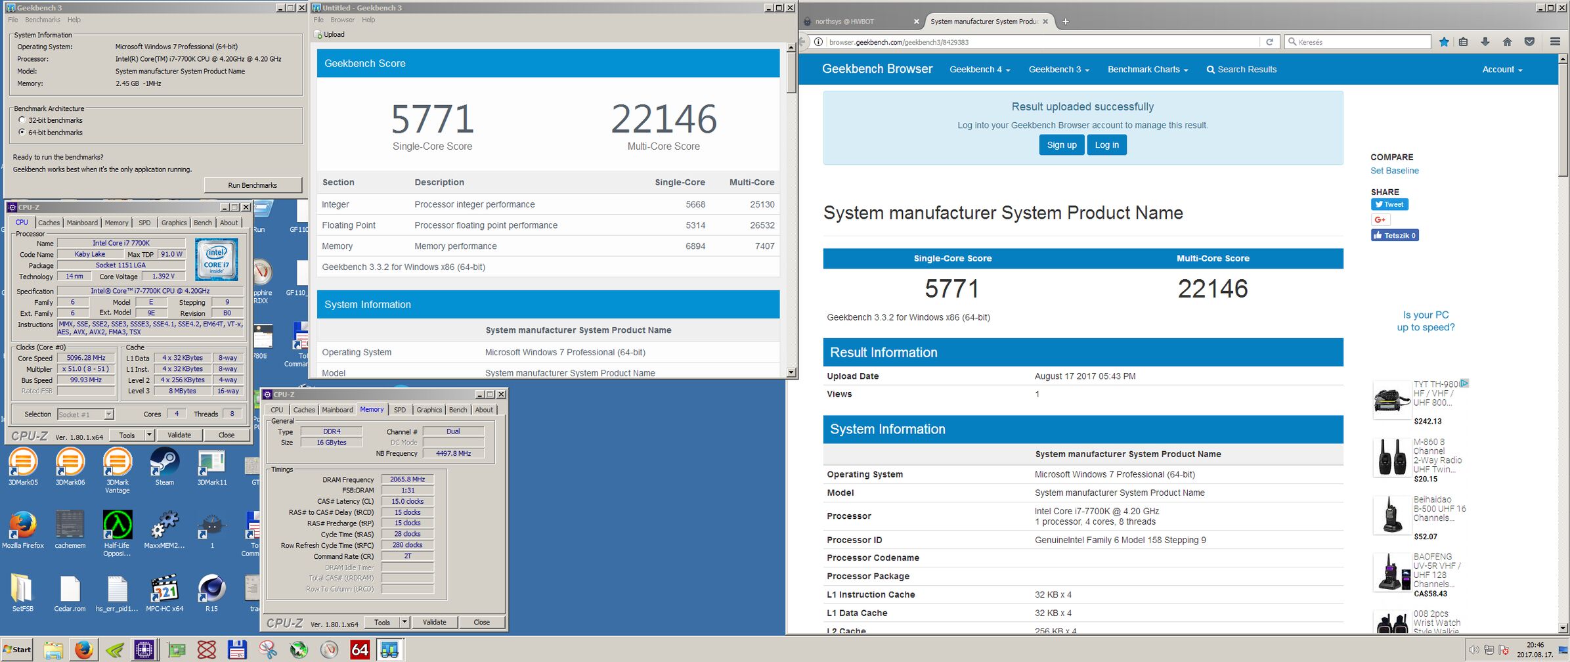The image size is (1570, 662).
Task: Click the Sign up button
Action: point(1061,145)
